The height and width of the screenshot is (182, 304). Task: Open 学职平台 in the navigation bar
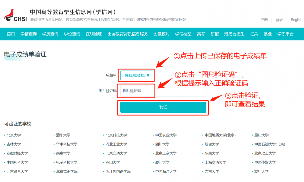(286, 34)
